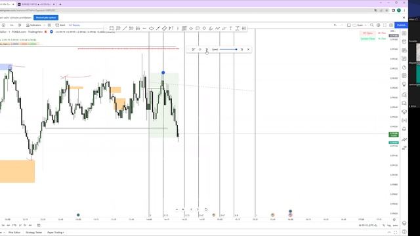Select the vertical line tool
The image size is (420, 236).
tap(178, 28)
